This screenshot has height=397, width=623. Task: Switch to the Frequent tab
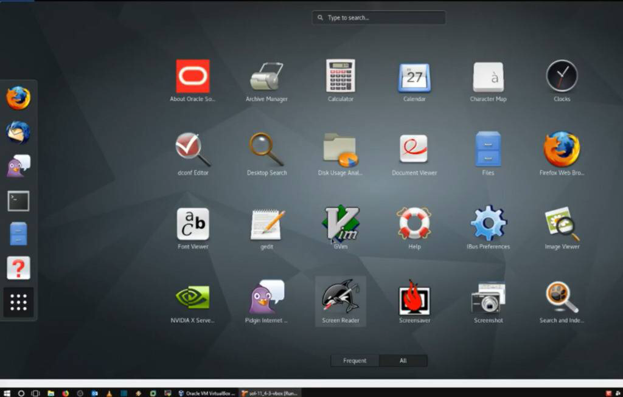[x=355, y=361]
